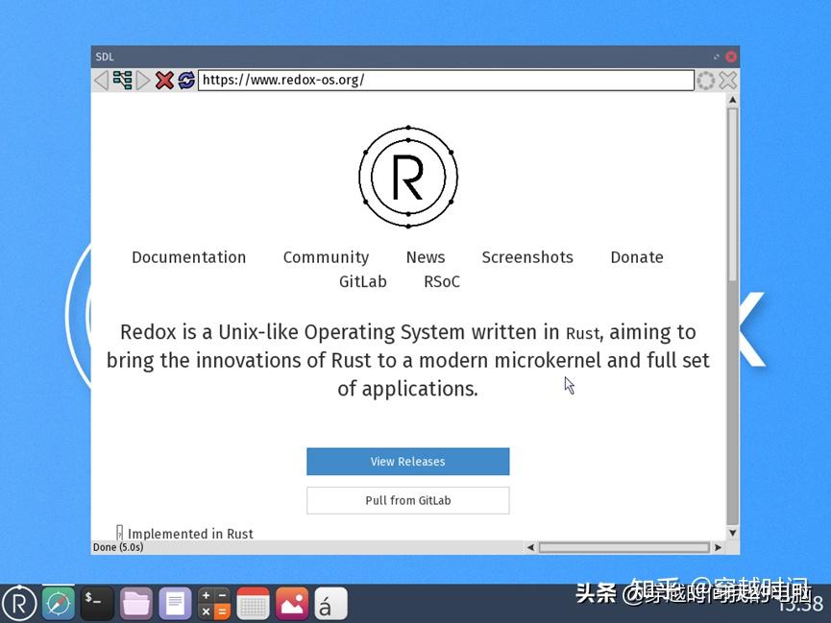This screenshot has height=623, width=831.
Task: Open the on-screen keyboard from the taskbar
Action: (x=252, y=603)
